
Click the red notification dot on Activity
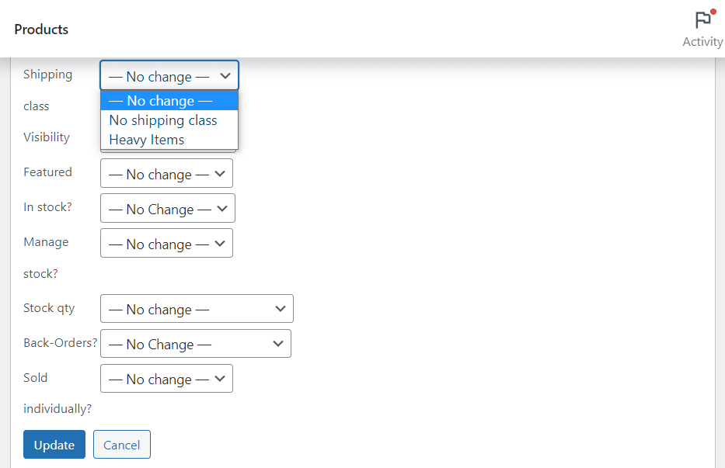[713, 12]
